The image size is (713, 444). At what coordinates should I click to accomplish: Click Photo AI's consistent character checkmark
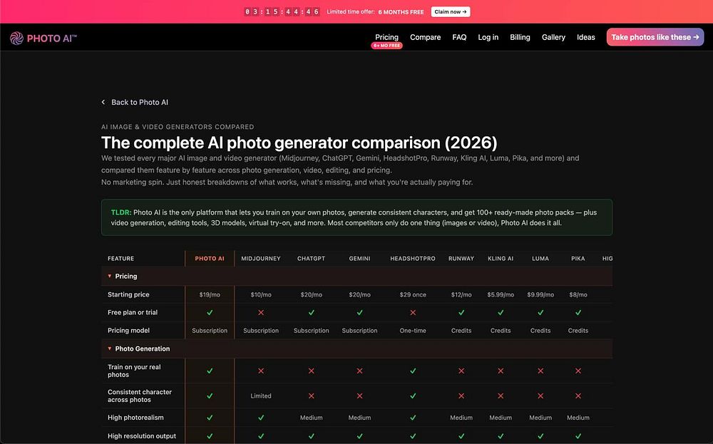[210, 396]
